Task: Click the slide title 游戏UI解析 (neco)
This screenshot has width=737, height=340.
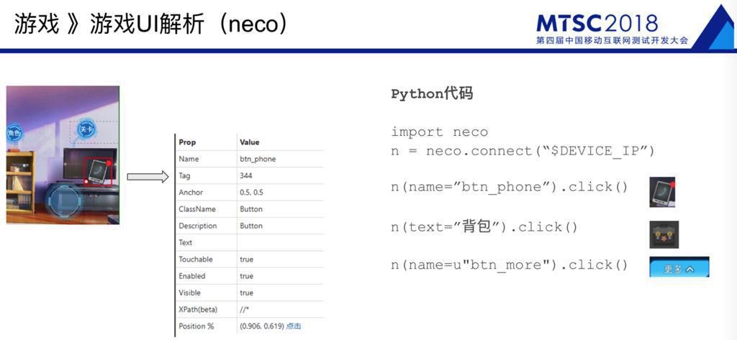Action: 189,24
